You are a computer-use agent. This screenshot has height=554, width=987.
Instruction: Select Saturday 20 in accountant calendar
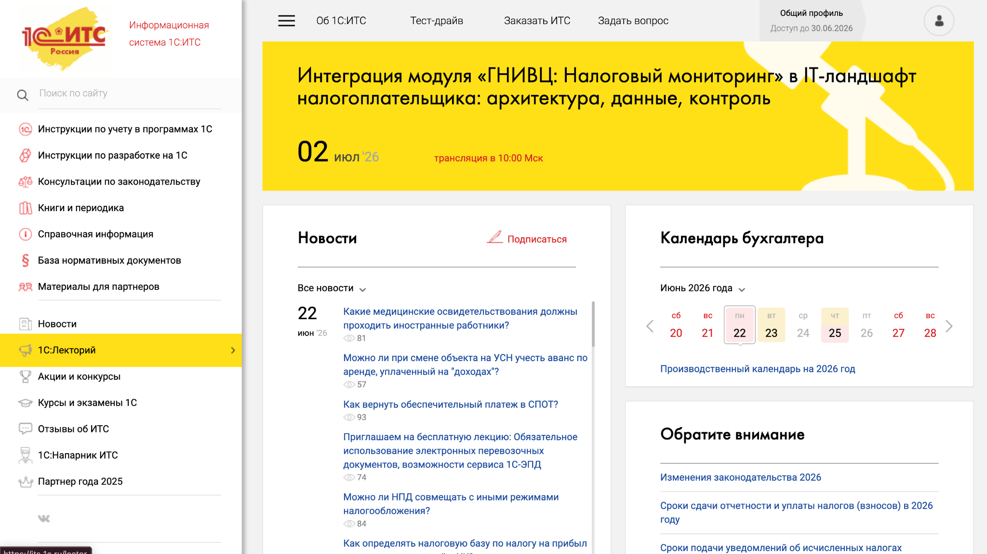click(x=676, y=325)
